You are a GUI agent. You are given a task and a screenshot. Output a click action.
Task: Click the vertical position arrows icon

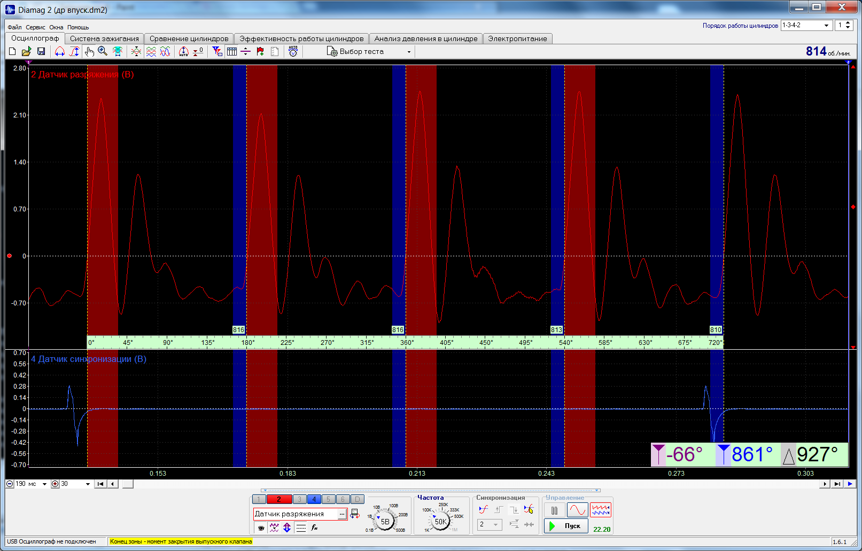tap(287, 528)
